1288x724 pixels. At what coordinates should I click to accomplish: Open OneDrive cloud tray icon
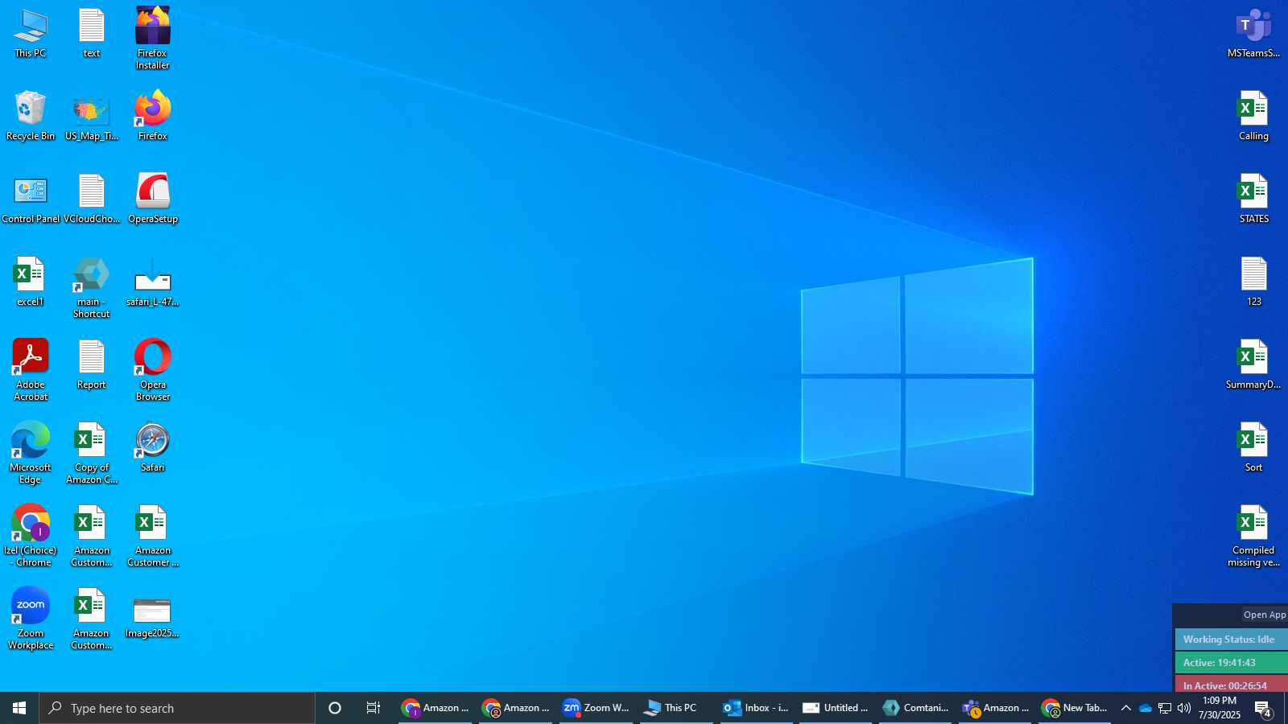[x=1145, y=708]
